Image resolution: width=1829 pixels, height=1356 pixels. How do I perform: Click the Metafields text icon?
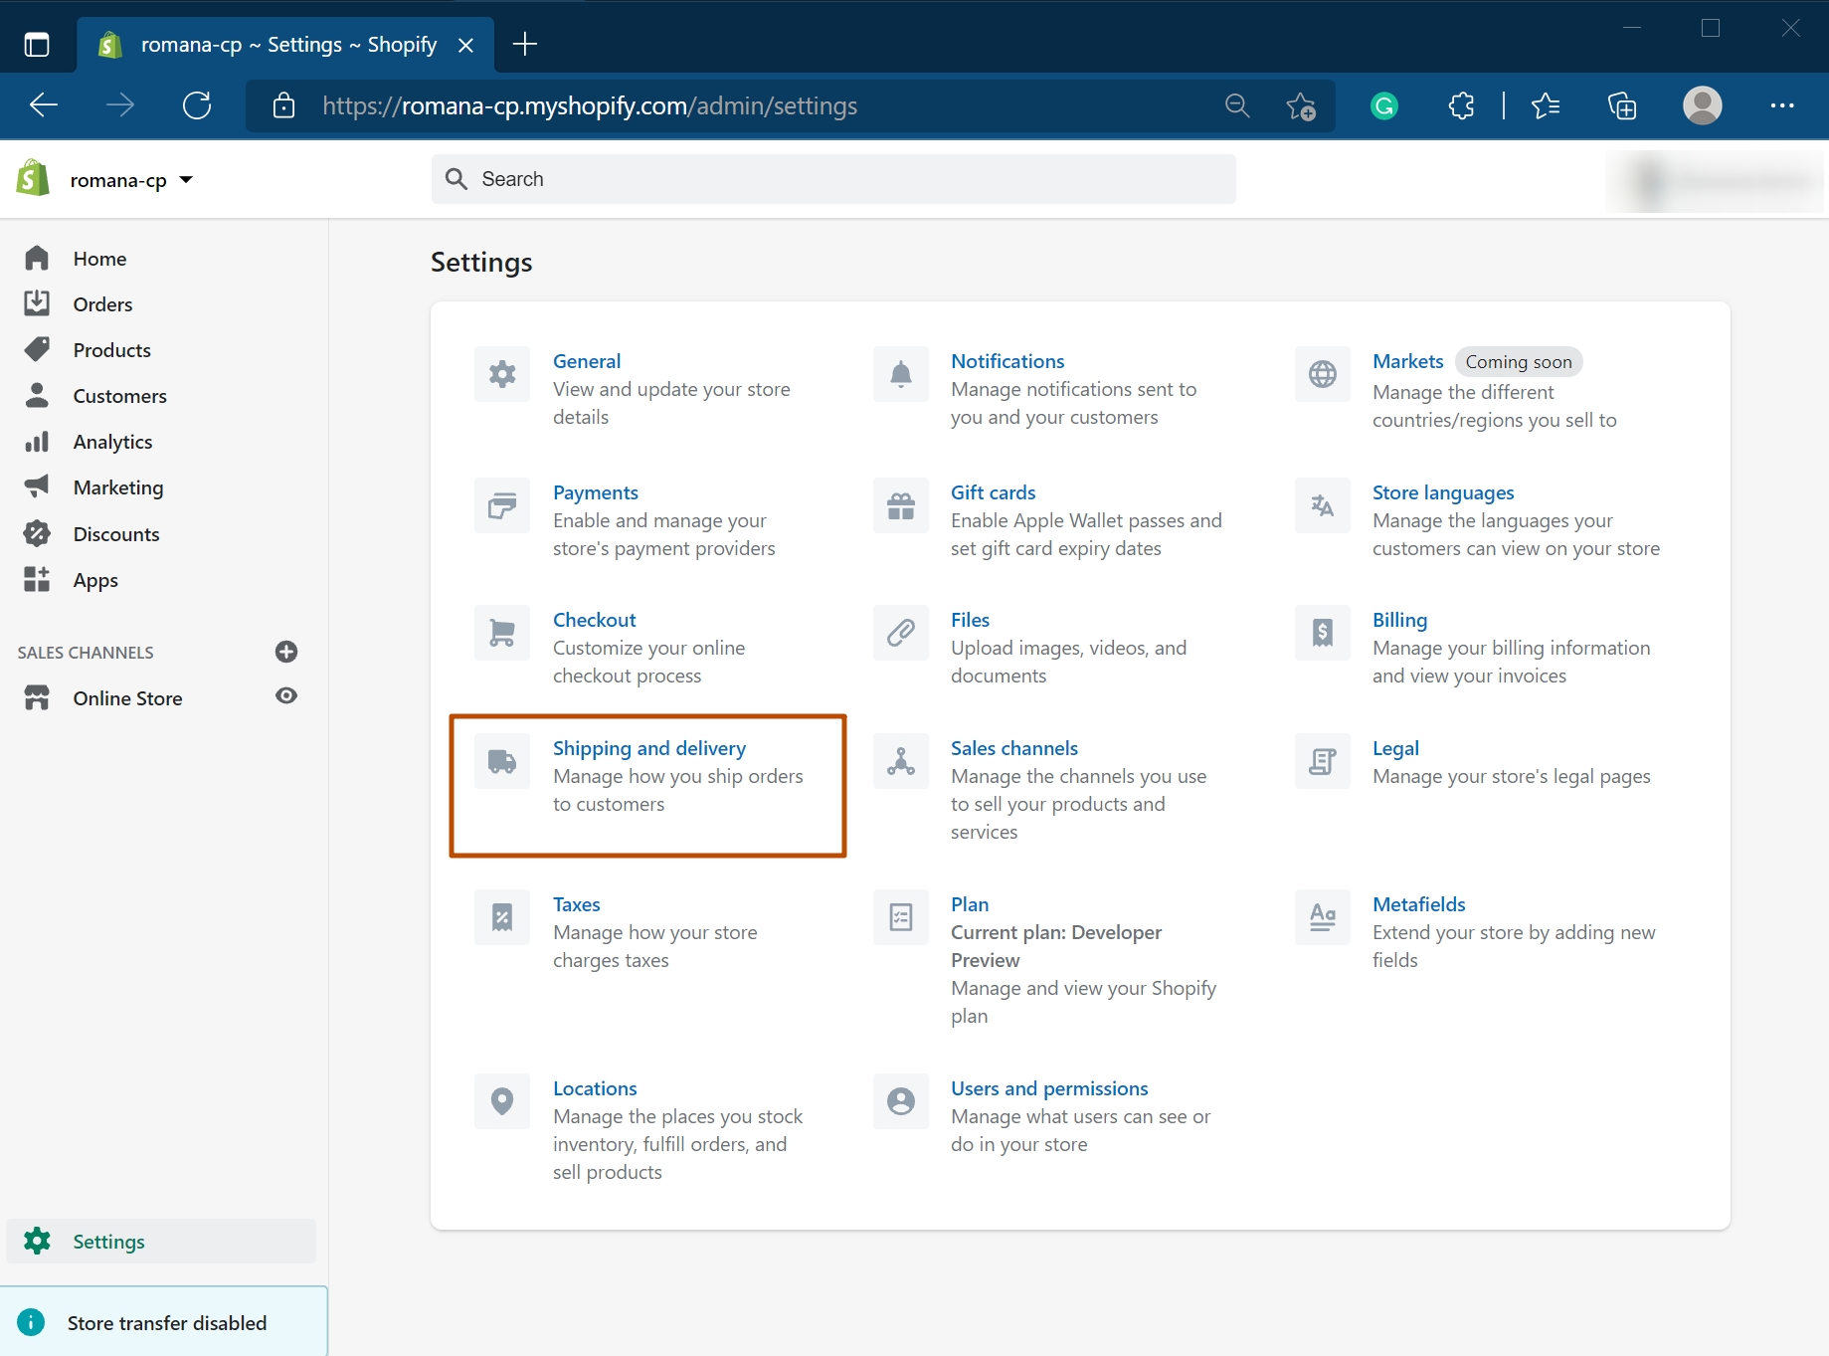(1323, 917)
